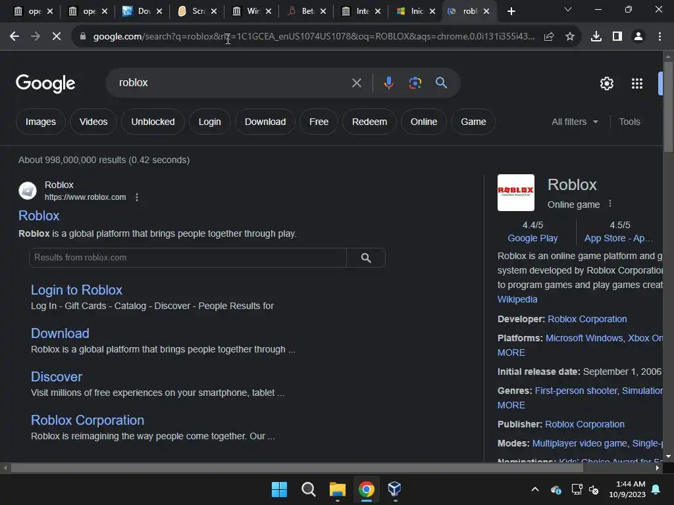
Task: Open Google apps grid
Action: pos(637,84)
